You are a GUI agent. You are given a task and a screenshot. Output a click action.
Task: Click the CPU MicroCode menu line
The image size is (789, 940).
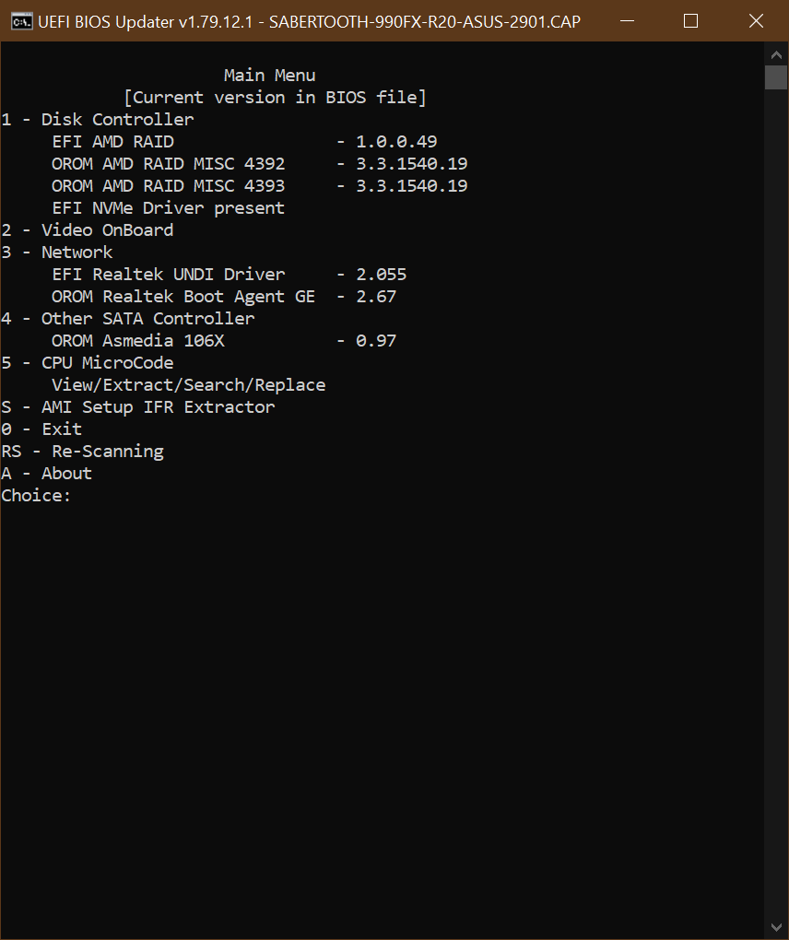pyautogui.click(x=88, y=363)
